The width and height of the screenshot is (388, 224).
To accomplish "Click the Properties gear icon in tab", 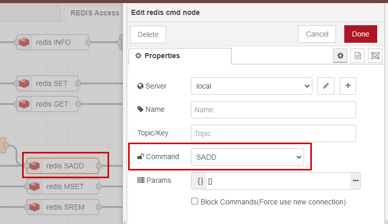I will [x=138, y=56].
